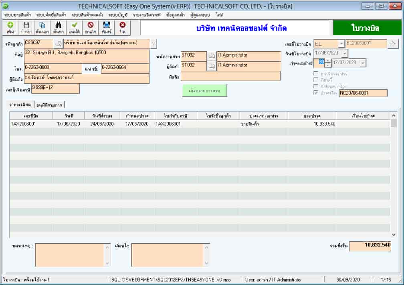Click the ประเภทเอกสาร column header

264,116
